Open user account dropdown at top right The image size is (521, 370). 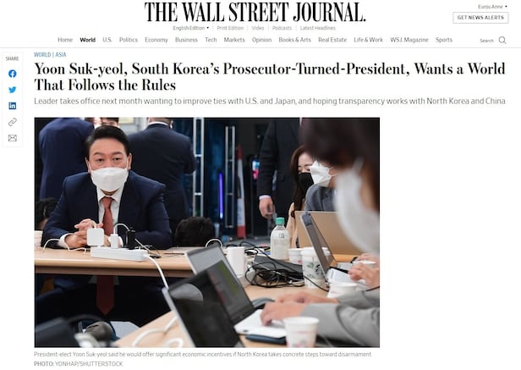click(x=492, y=7)
